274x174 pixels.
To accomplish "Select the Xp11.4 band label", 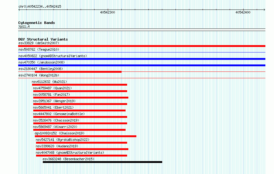I will coord(24,26).
